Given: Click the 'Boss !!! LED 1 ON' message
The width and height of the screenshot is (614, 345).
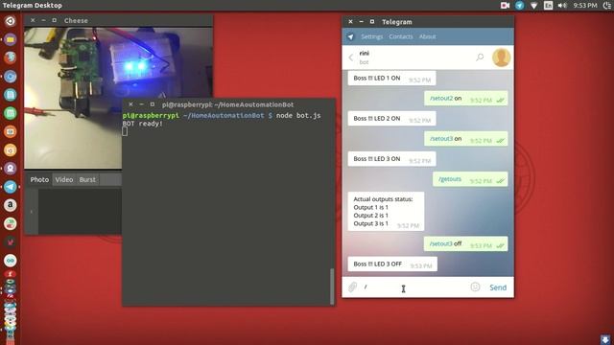Looking at the screenshot, I should [x=391, y=79].
